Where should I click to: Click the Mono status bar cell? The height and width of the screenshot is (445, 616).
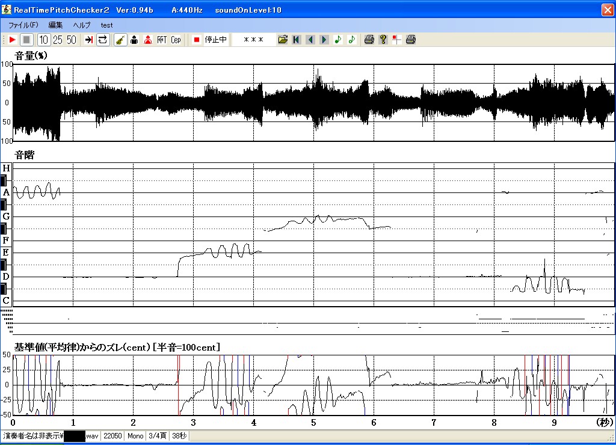point(135,436)
